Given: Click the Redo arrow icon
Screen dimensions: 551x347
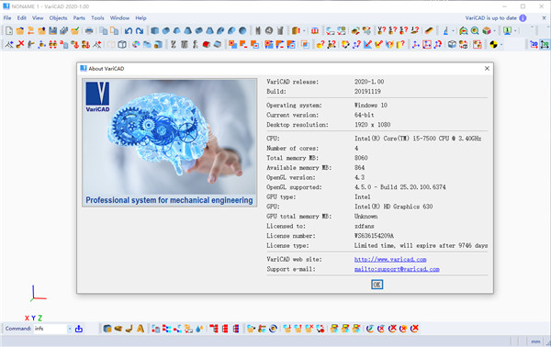Looking at the screenshot, I should [x=140, y=31].
